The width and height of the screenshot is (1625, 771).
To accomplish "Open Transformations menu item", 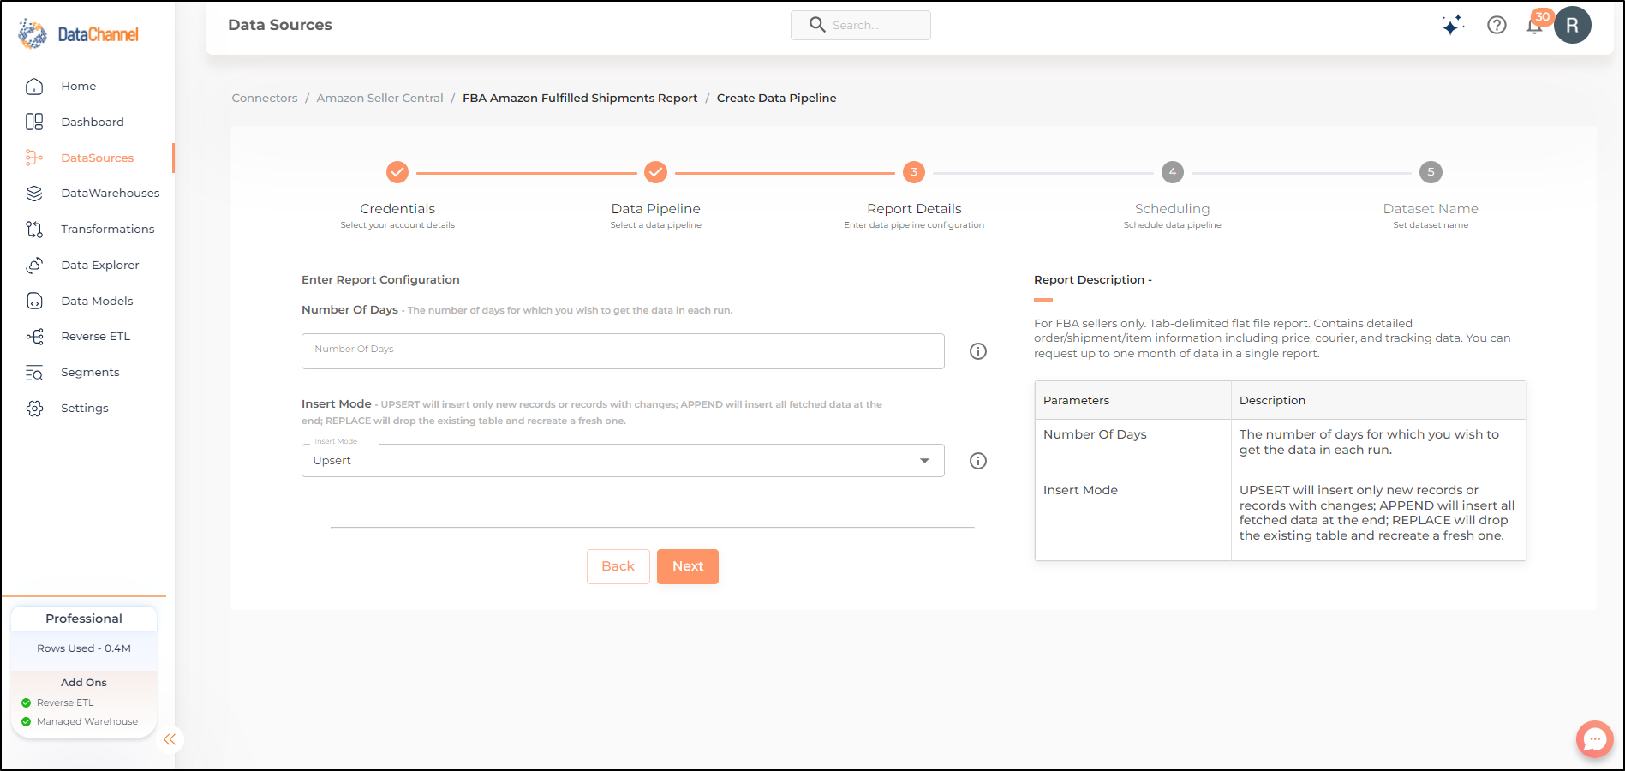I will coord(108,230).
